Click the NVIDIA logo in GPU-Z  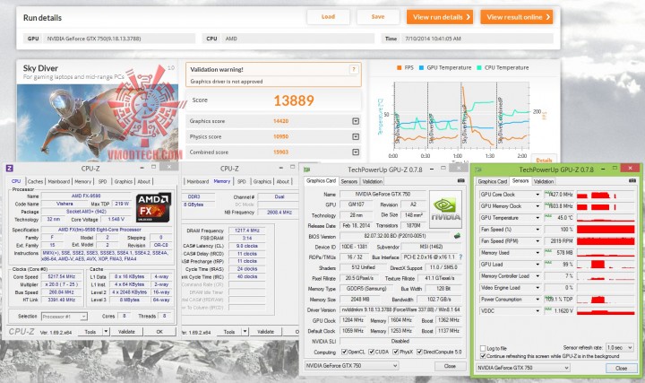click(x=445, y=210)
